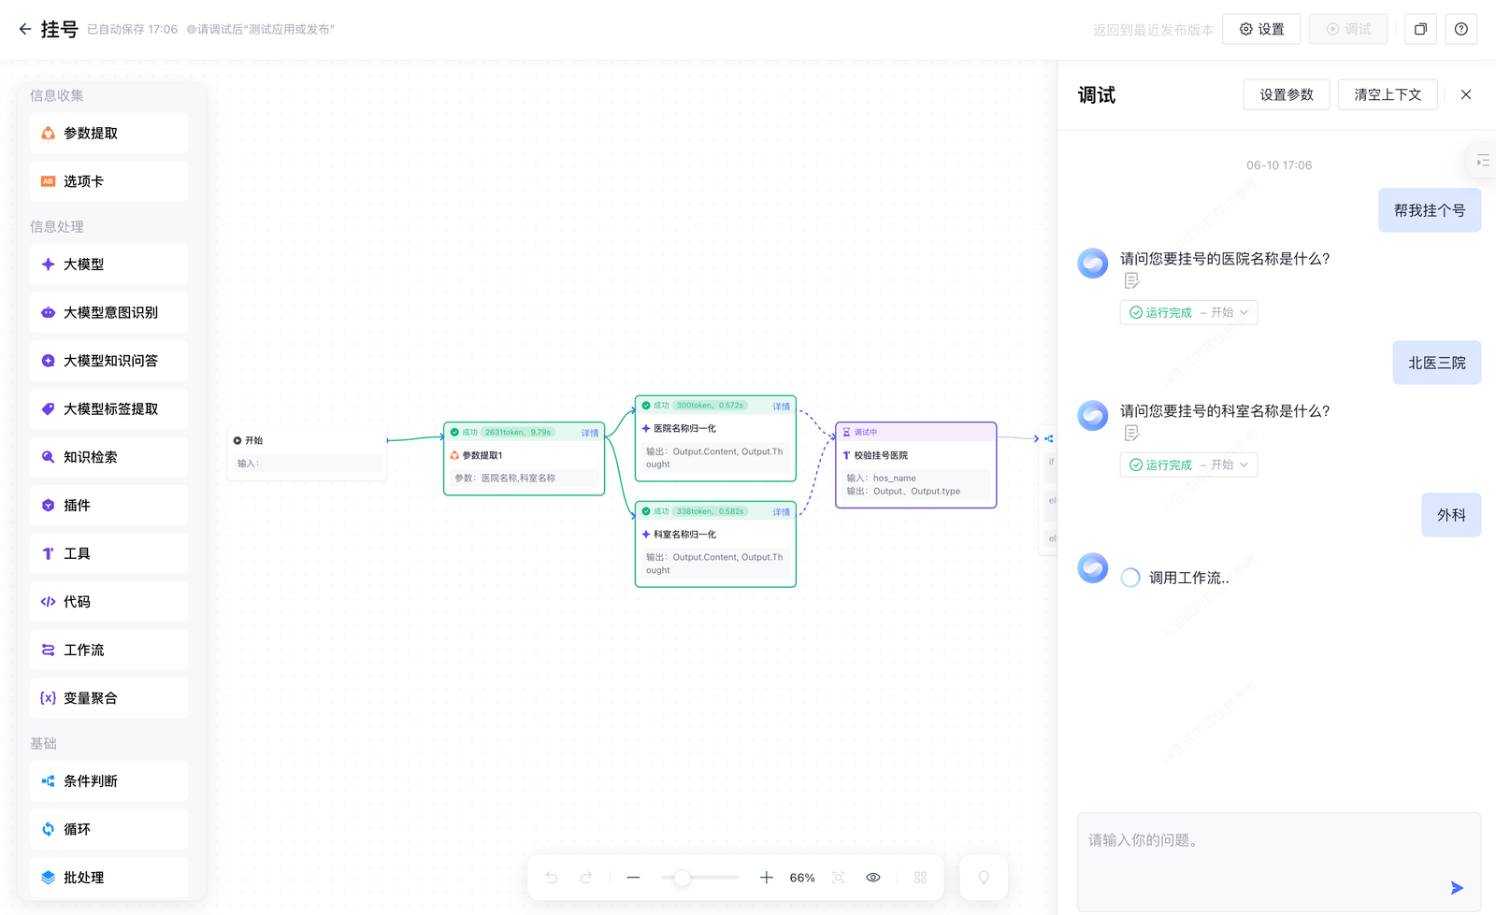Click the copy icon in top bar
Screen dimensions: 1496x915
coord(1420,29)
